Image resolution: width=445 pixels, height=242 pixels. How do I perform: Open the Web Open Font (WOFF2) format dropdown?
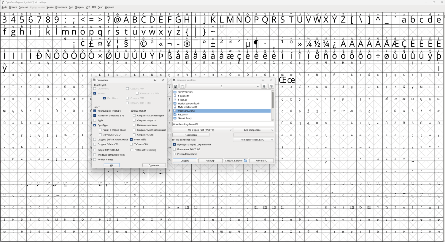202,130
